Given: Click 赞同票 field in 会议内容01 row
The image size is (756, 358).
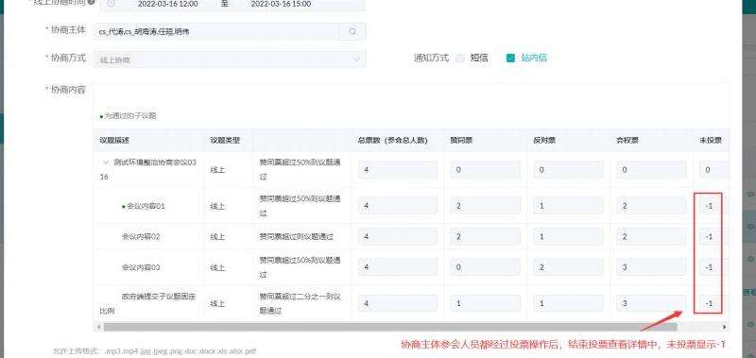Looking at the screenshot, I should [x=485, y=206].
